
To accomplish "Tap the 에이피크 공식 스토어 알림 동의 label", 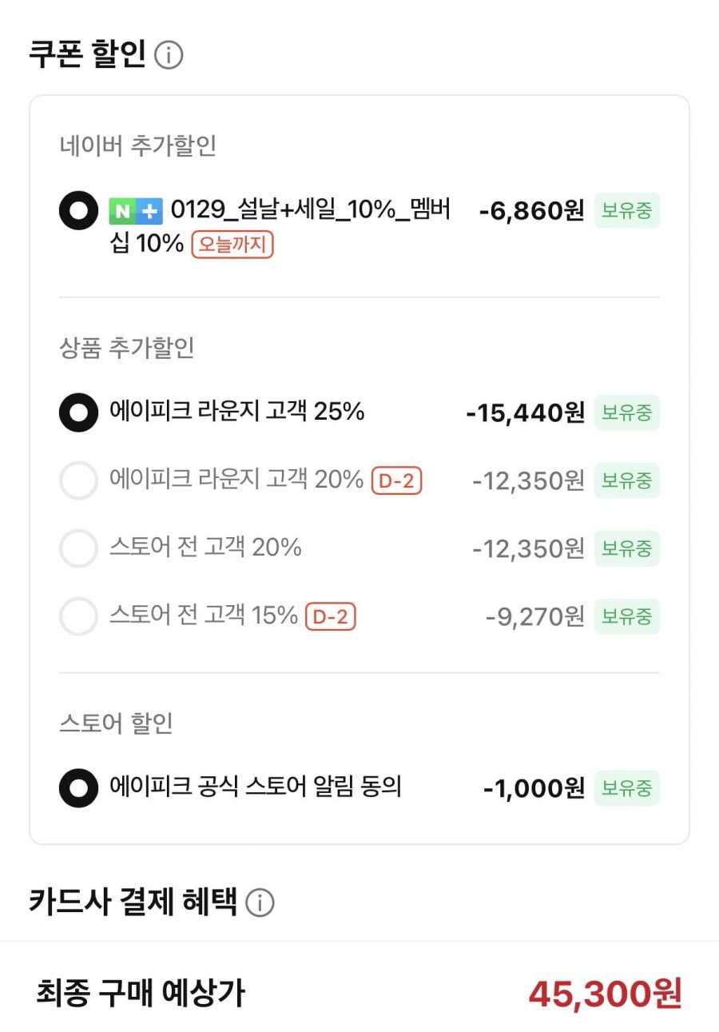I will [x=255, y=787].
